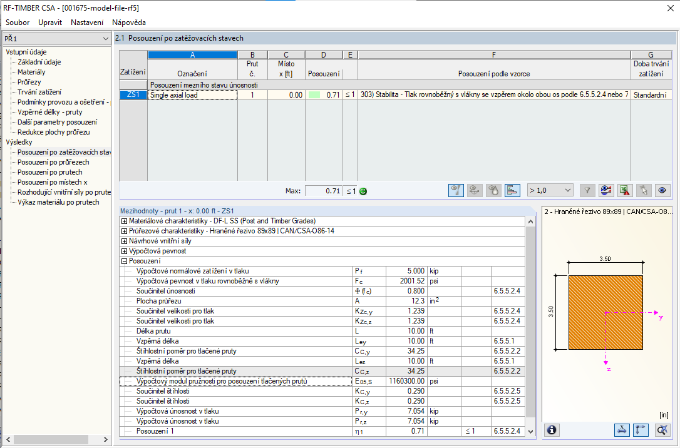
Task: Open Výkaz materiálu po prutech
Action: (58, 202)
